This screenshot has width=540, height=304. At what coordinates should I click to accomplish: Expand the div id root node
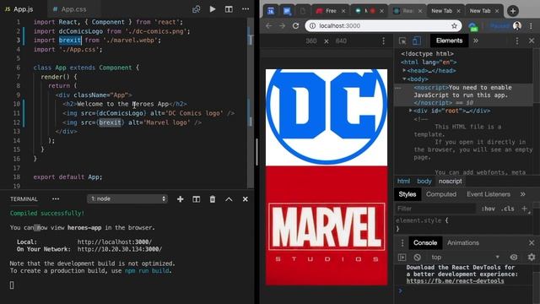pyautogui.click(x=411, y=111)
